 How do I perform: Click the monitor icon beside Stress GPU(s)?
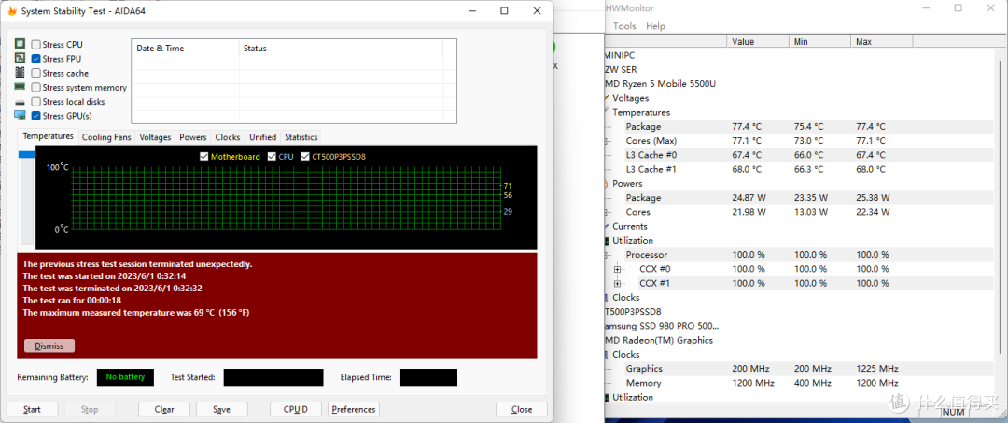coord(20,116)
